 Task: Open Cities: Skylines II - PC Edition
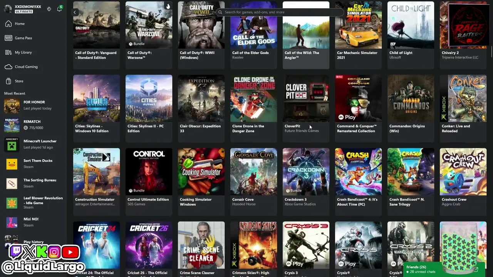point(149,108)
